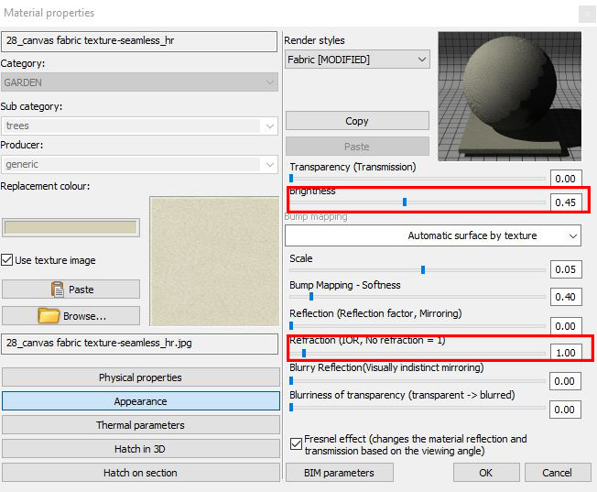Switch to Thermal parameters section

point(140,425)
